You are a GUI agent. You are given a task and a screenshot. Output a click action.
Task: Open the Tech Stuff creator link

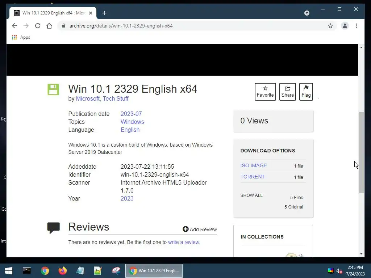pyautogui.click(x=116, y=98)
